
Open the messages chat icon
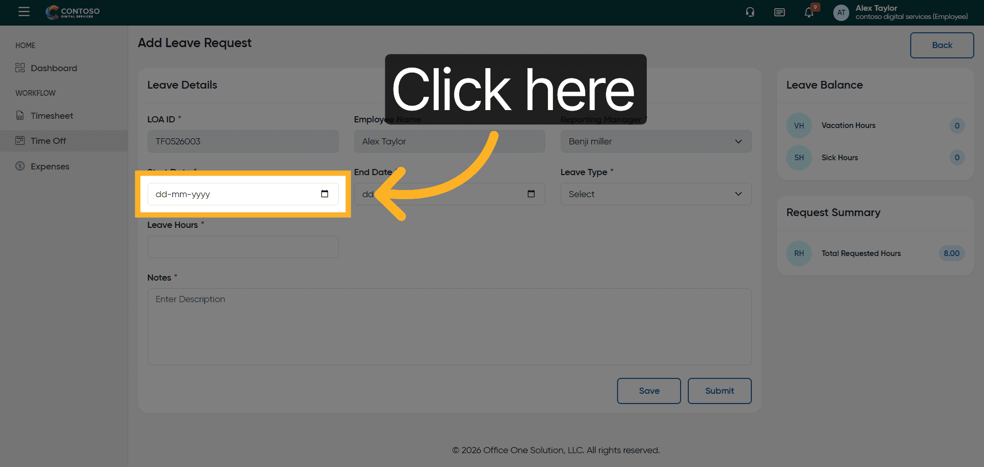coord(779,12)
